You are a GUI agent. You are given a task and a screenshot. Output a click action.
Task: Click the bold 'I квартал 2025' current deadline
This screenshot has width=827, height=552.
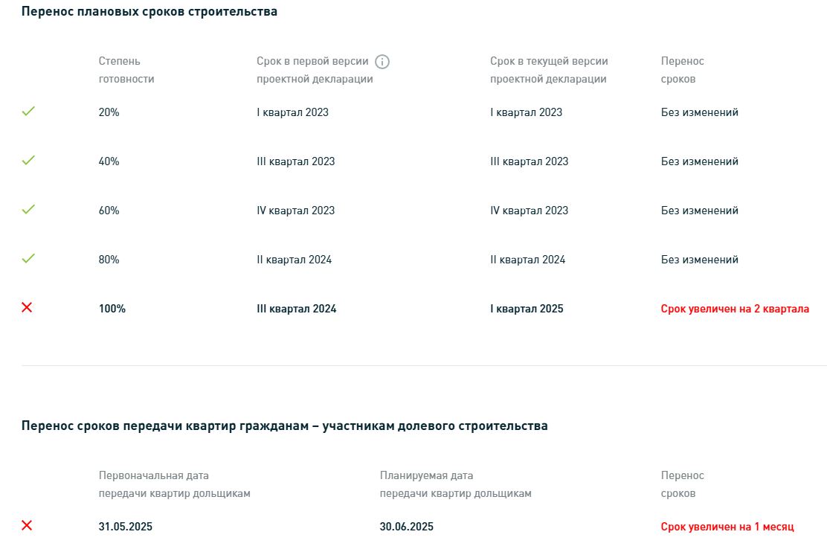[x=527, y=309]
